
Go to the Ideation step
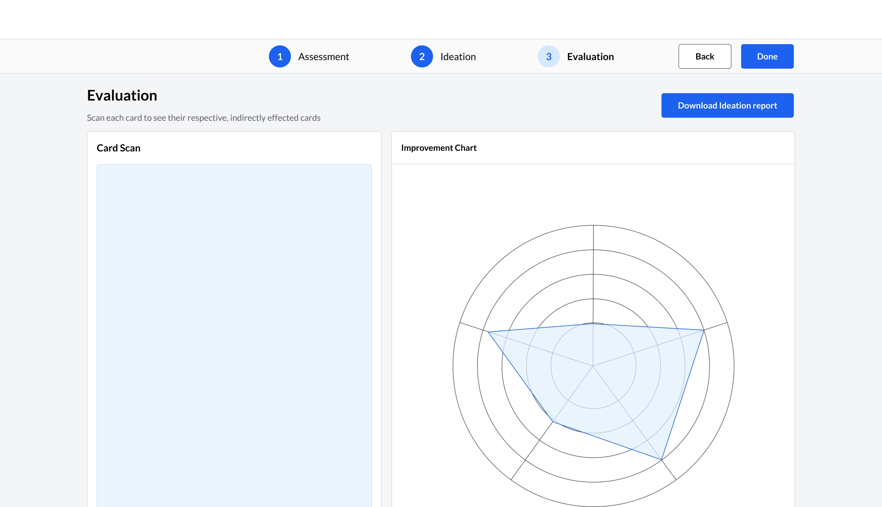click(458, 56)
